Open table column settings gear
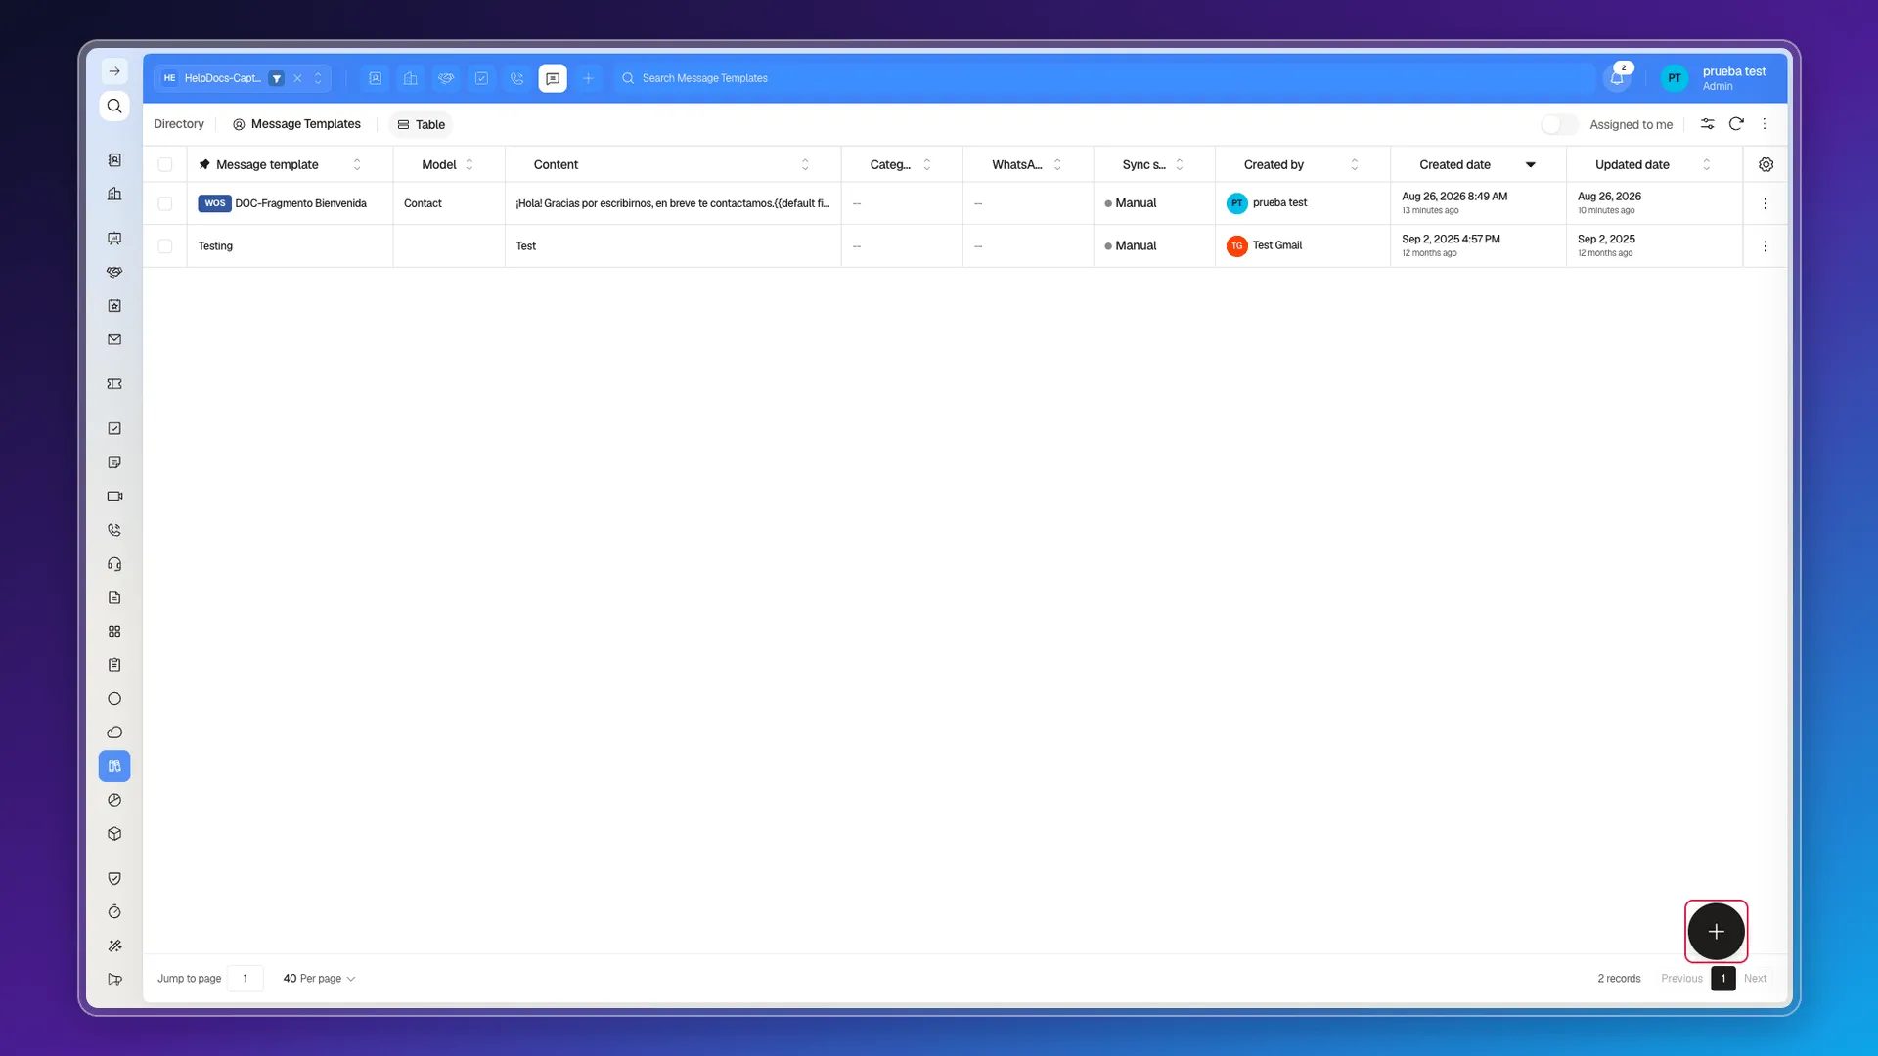The width and height of the screenshot is (1878, 1056). [1766, 164]
